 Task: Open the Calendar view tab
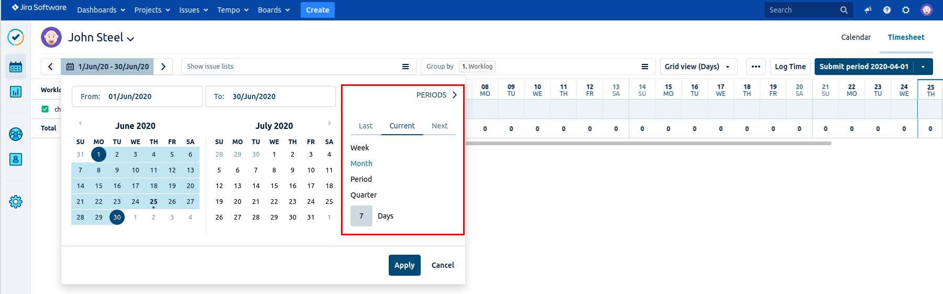856,37
